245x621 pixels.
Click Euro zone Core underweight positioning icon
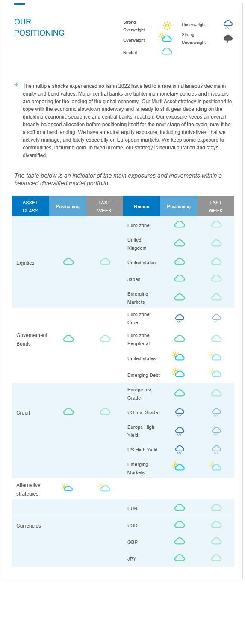[x=180, y=318]
